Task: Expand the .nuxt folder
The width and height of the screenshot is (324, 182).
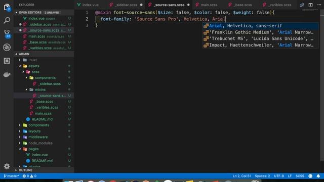Action: tap(44, 60)
